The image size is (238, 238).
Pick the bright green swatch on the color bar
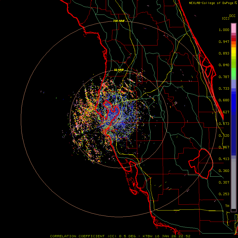234,72
